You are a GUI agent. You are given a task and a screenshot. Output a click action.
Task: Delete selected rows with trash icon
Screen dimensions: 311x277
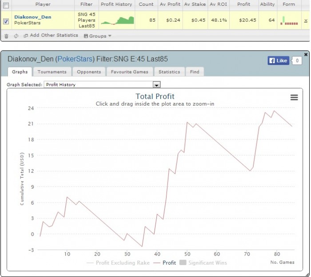point(6,36)
